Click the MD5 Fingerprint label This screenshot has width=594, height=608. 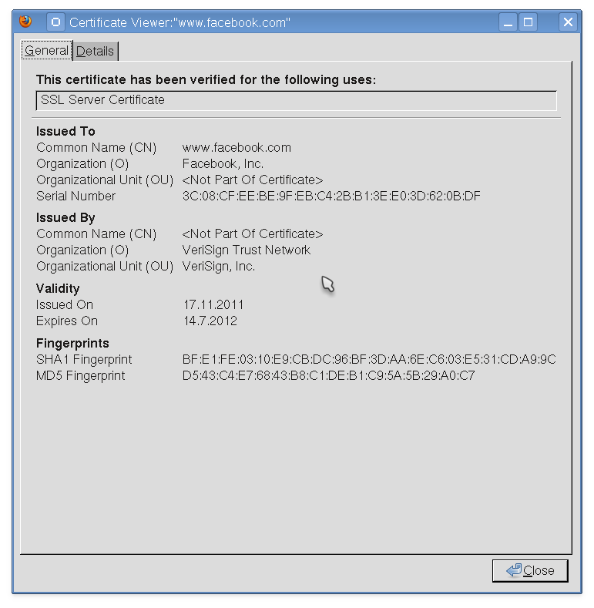[81, 376]
